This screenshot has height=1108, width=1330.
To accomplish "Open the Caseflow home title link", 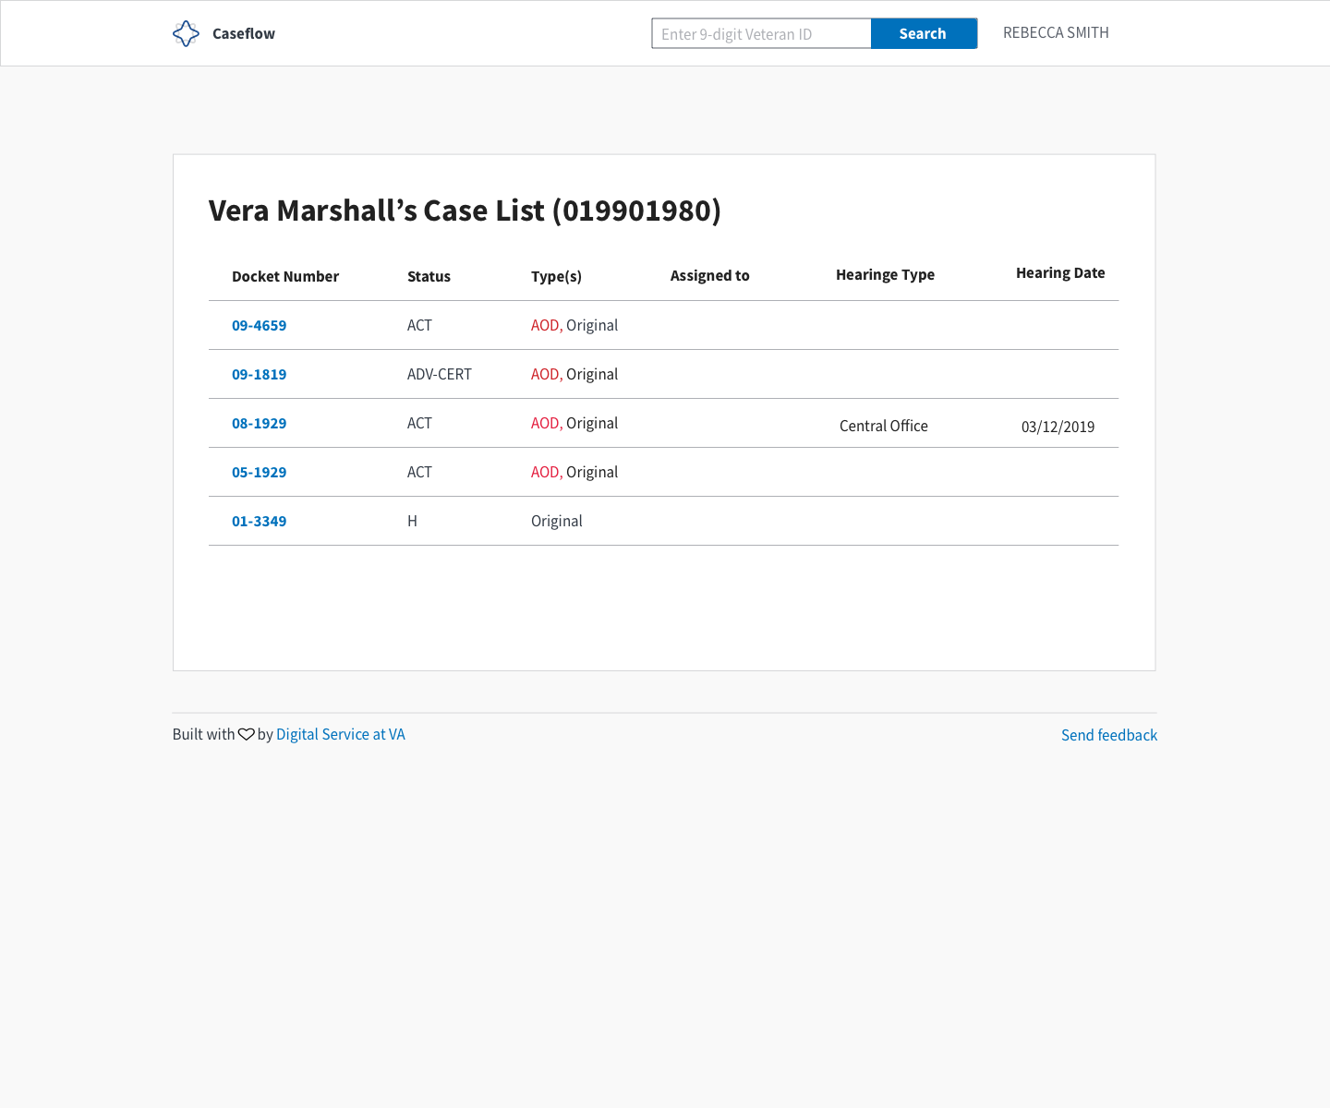I will tap(244, 33).
